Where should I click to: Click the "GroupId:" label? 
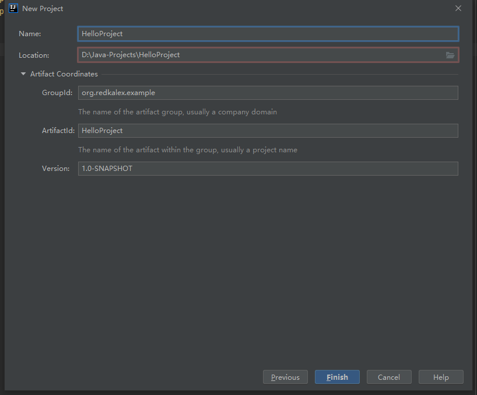57,93
